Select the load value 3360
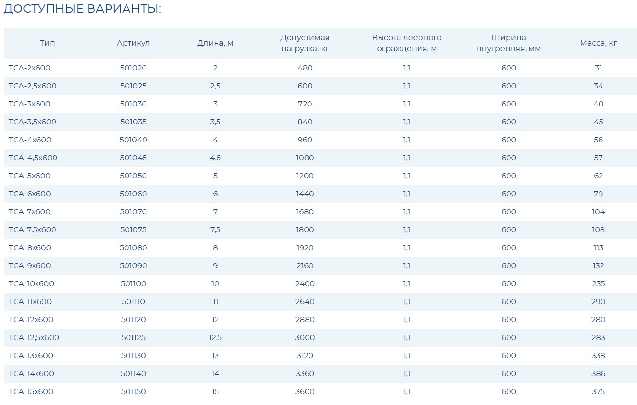Screen dimensions: 637x405 pyautogui.click(x=305, y=374)
